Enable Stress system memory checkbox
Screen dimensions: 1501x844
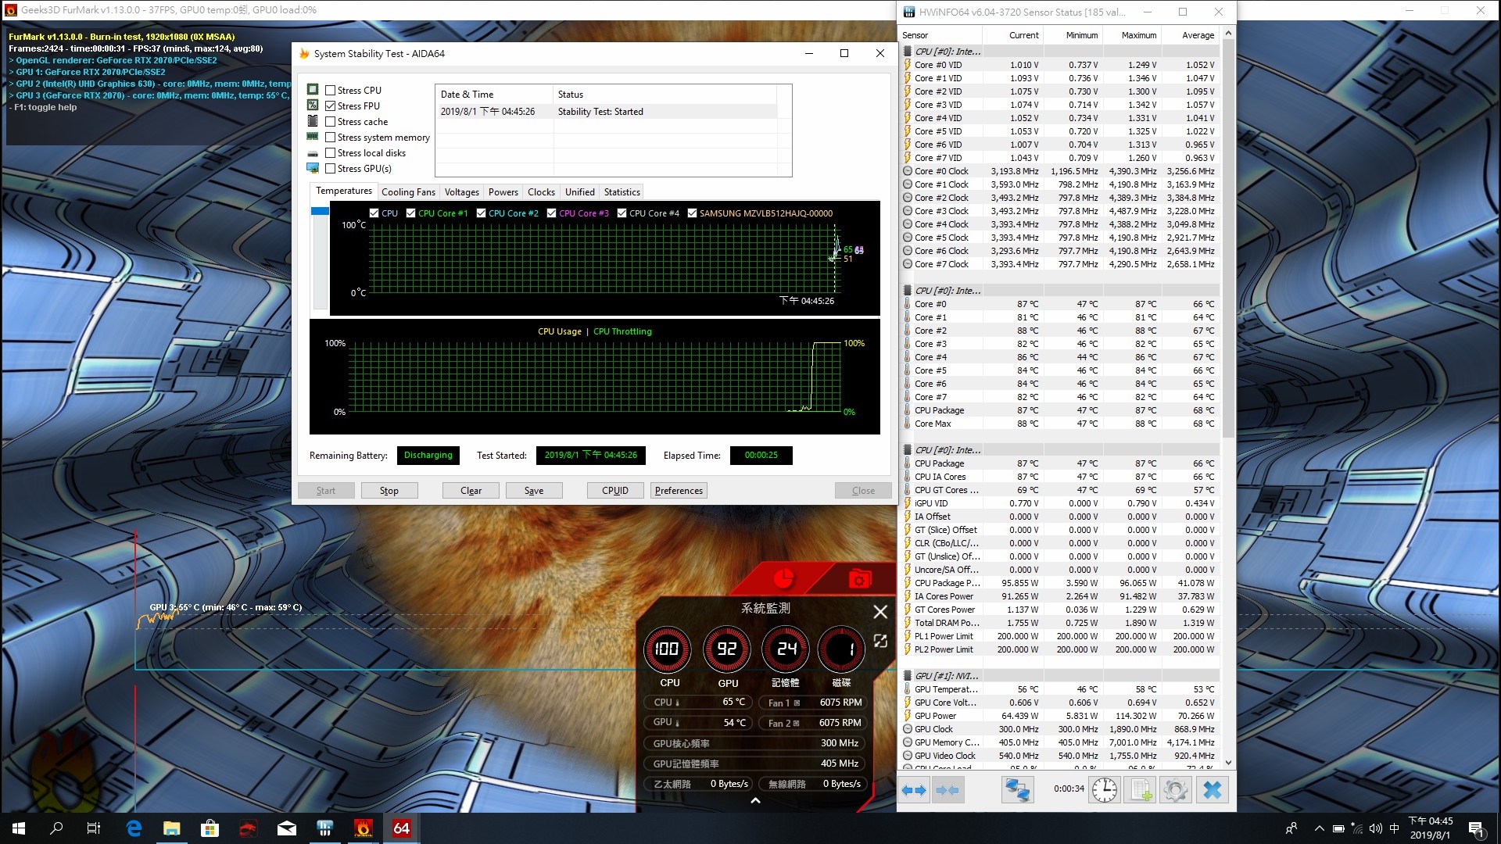(331, 138)
